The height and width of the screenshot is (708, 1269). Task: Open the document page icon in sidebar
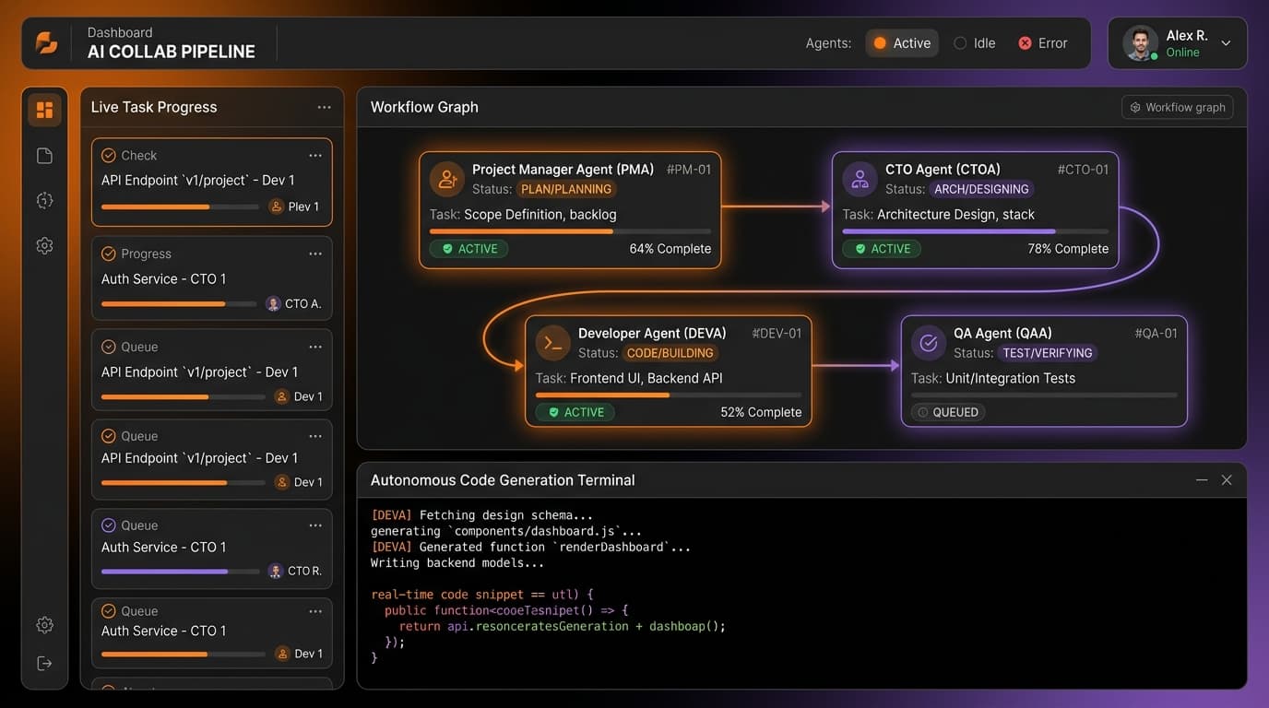pos(44,156)
